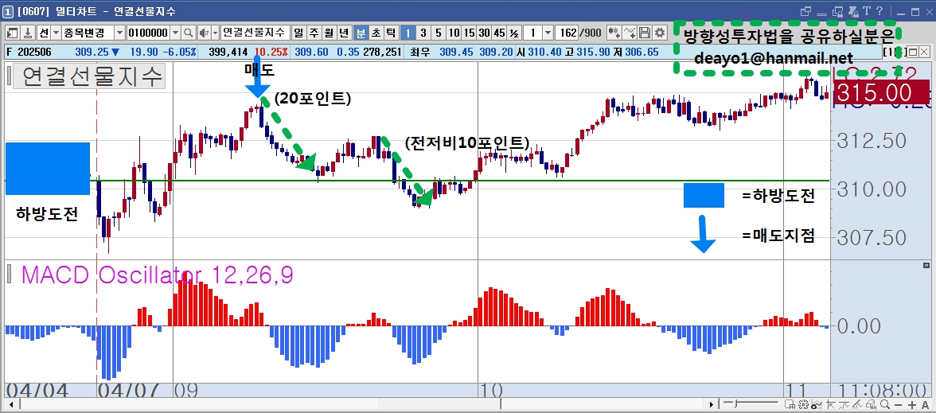The height and width of the screenshot is (413, 936).
Task: Click the 연결선물지수 chart label button
Action: [x=88, y=77]
